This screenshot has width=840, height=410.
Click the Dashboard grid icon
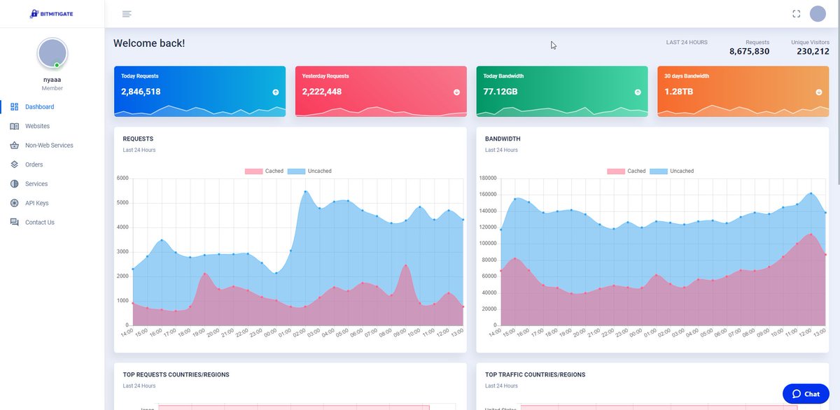click(15, 107)
